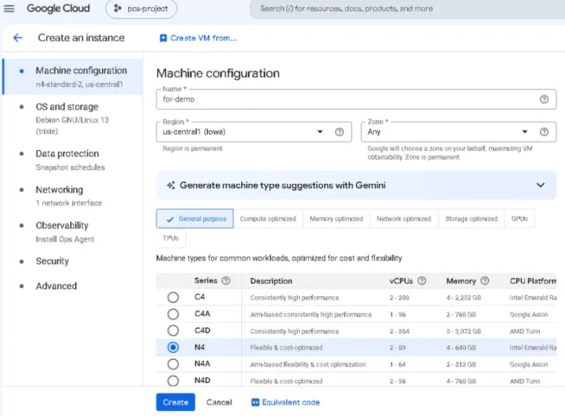Click the project selector icon beside pcs-project
Viewport: 565px width, 416px height.
pyautogui.click(x=117, y=9)
